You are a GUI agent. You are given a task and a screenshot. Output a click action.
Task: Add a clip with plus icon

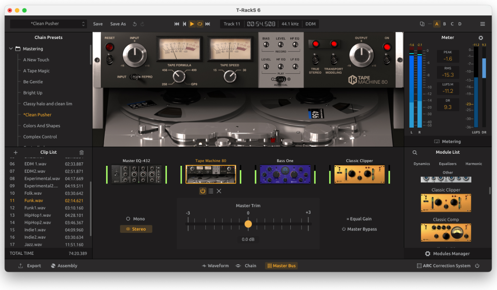tap(16, 152)
